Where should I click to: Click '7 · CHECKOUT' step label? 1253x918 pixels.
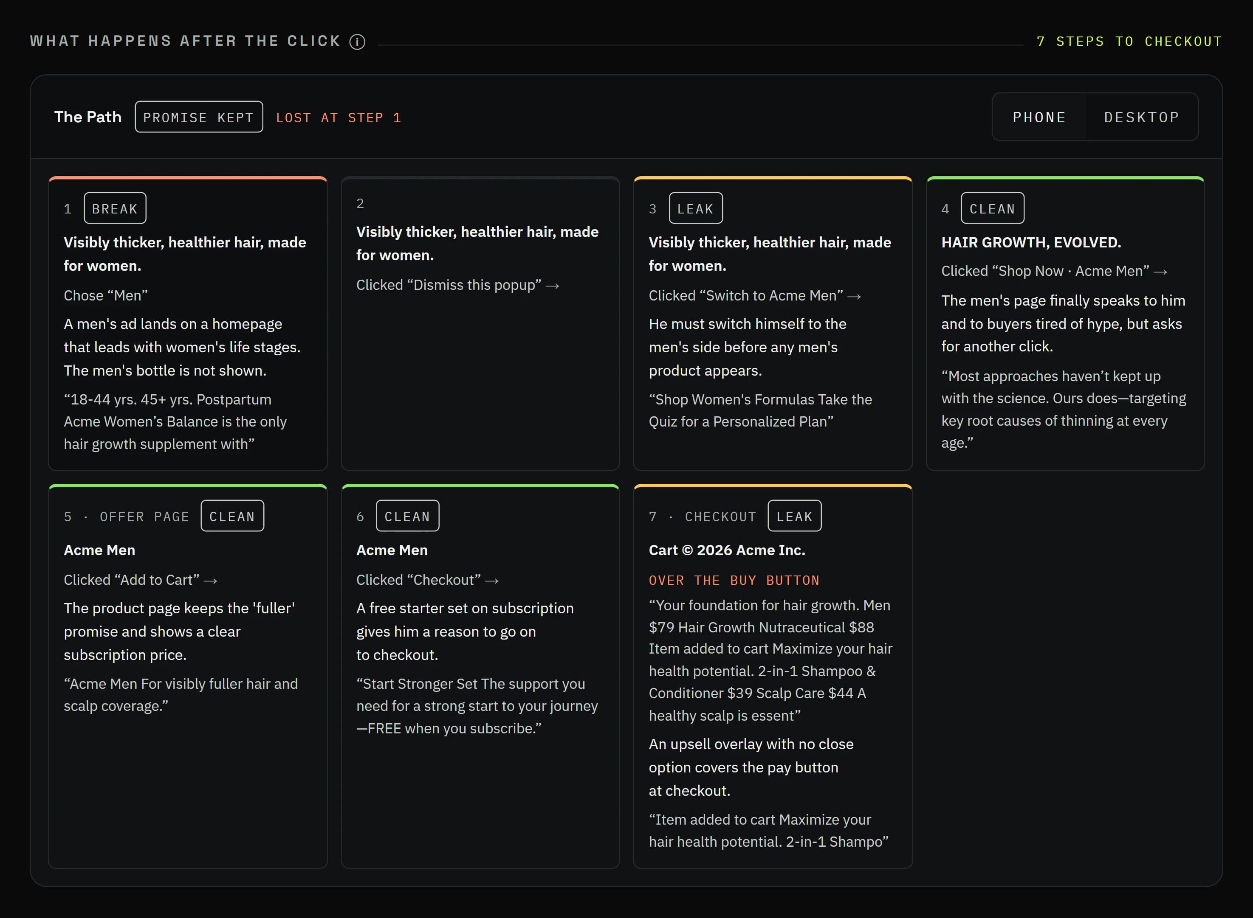click(703, 517)
